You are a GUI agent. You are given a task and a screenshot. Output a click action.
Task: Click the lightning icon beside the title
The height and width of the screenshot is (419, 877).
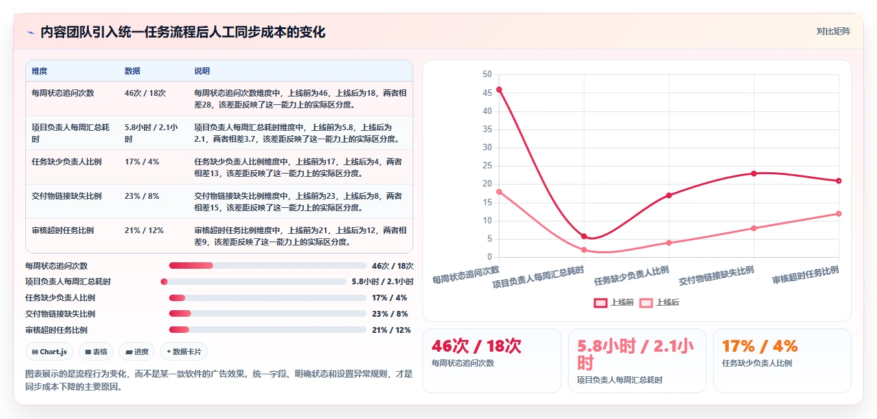30,32
